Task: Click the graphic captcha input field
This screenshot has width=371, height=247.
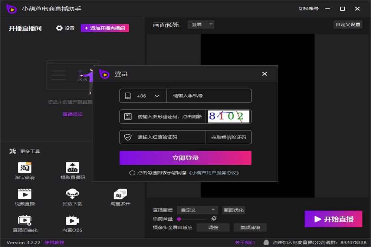Action: [170, 116]
